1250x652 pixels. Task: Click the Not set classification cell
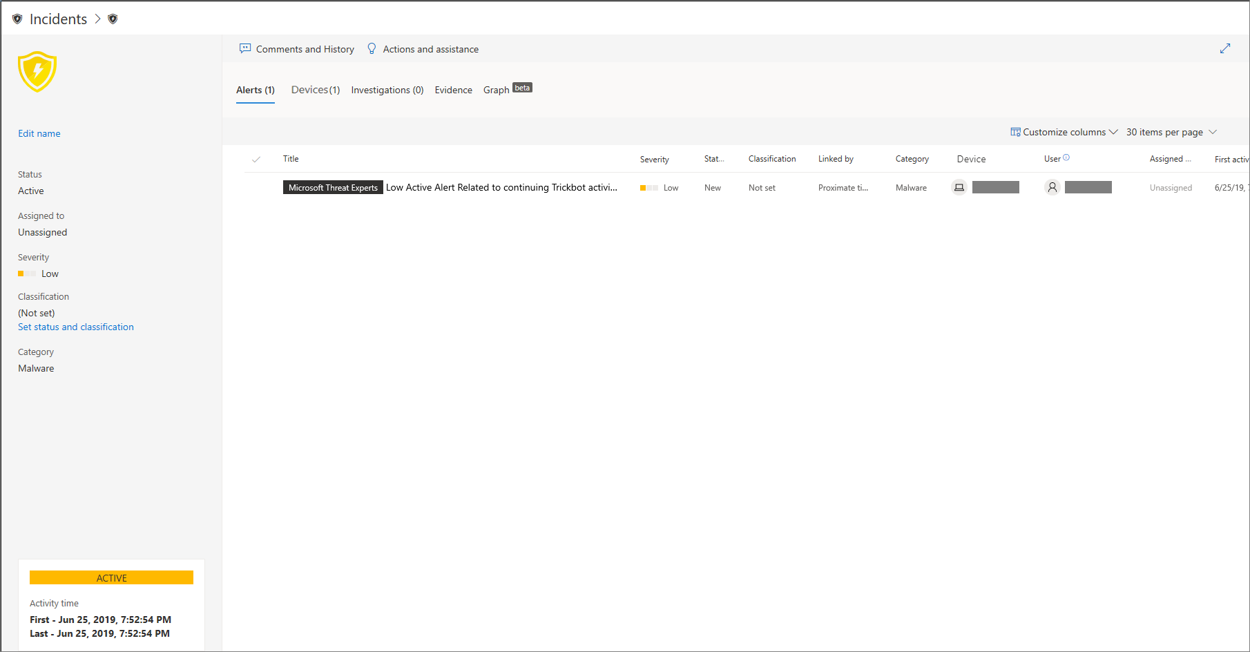[762, 188]
